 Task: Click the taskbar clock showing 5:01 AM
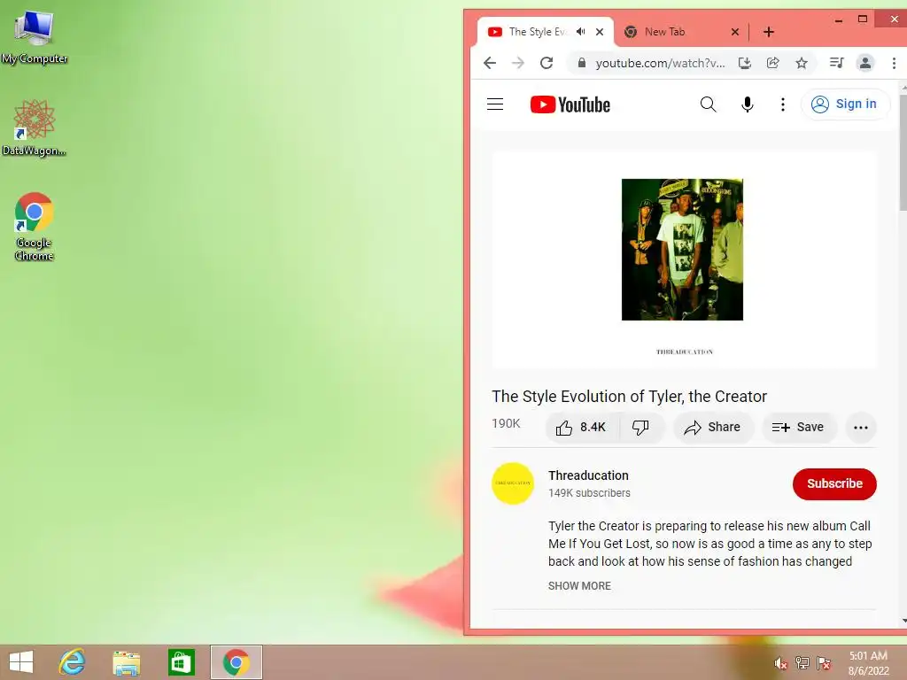868,663
